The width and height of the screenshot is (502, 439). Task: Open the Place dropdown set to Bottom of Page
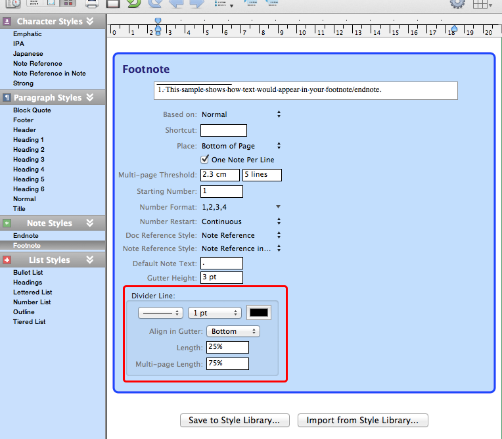(x=240, y=146)
